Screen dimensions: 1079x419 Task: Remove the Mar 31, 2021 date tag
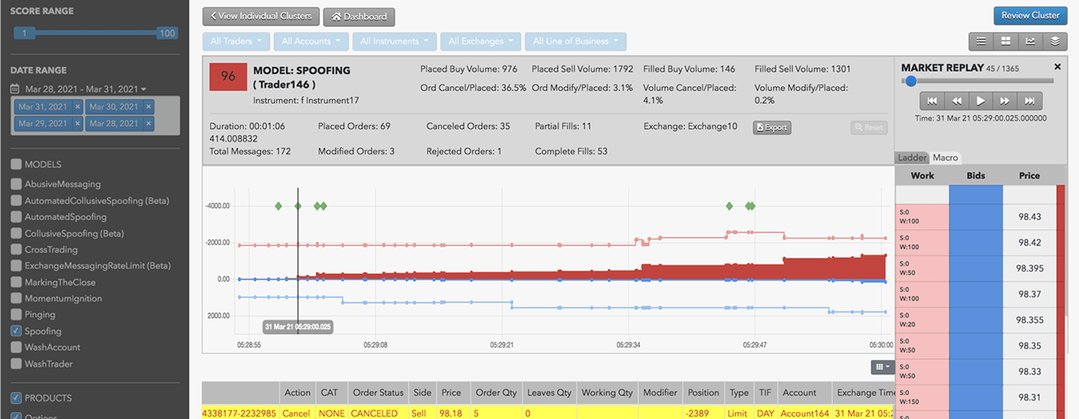coord(77,107)
